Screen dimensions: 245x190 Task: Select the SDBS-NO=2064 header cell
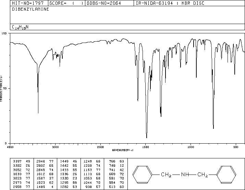coord(104,3)
